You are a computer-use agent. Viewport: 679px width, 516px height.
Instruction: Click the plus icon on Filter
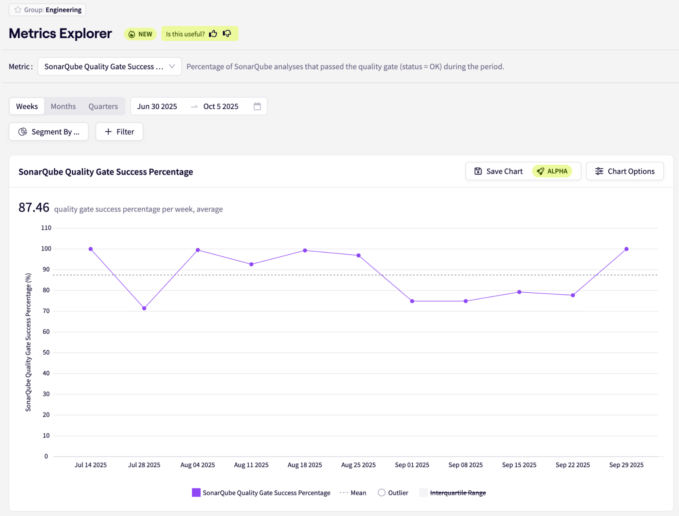click(x=108, y=132)
